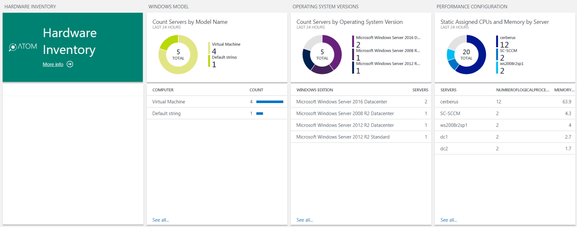Select cerberus legend entry in chart
Viewport: 577px width, 227px height.
click(x=508, y=42)
